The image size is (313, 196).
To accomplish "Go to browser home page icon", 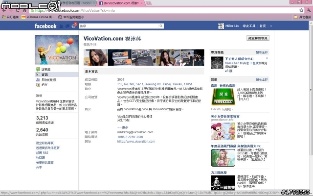I will click(x=24, y=10).
